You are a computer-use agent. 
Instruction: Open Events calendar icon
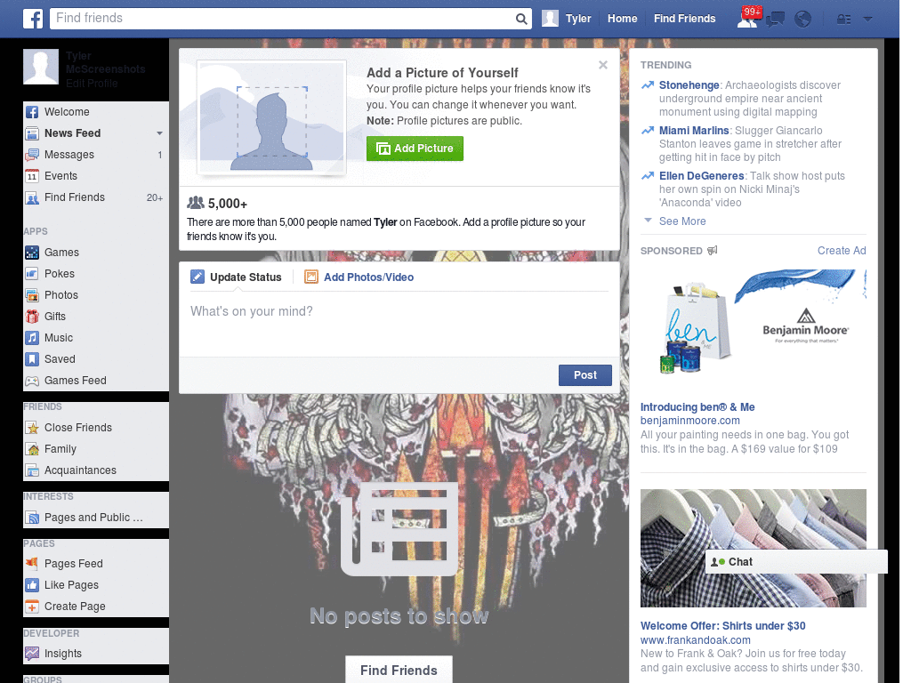pyautogui.click(x=32, y=176)
